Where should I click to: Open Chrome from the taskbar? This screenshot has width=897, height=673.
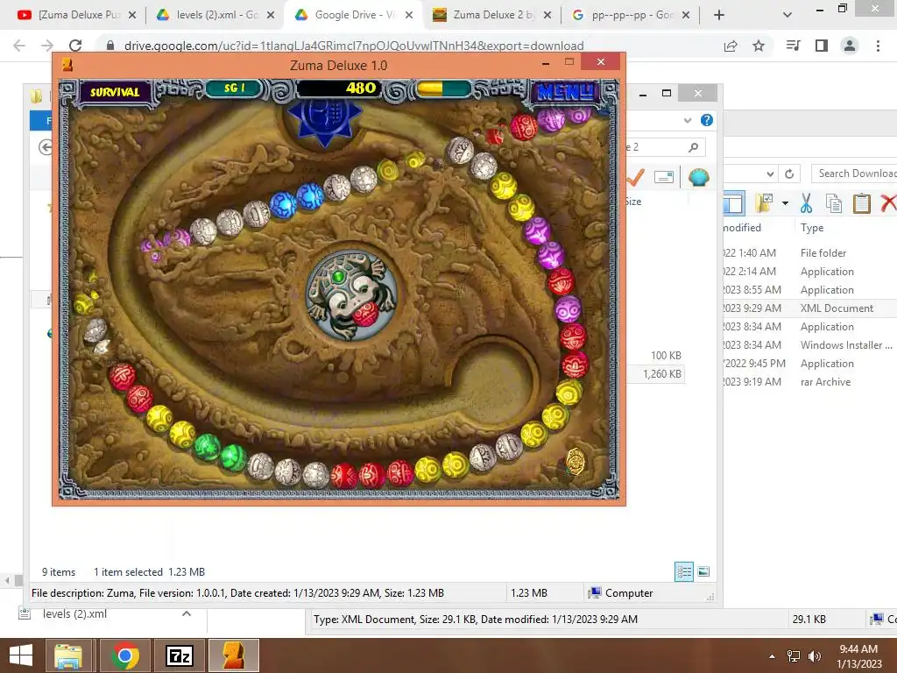(125, 655)
